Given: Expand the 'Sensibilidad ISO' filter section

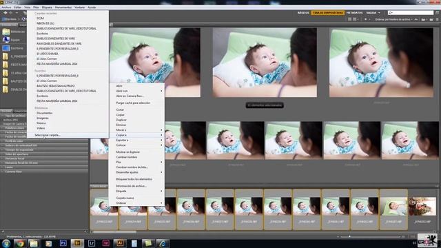Looking at the screenshot, I should [x=44, y=145].
